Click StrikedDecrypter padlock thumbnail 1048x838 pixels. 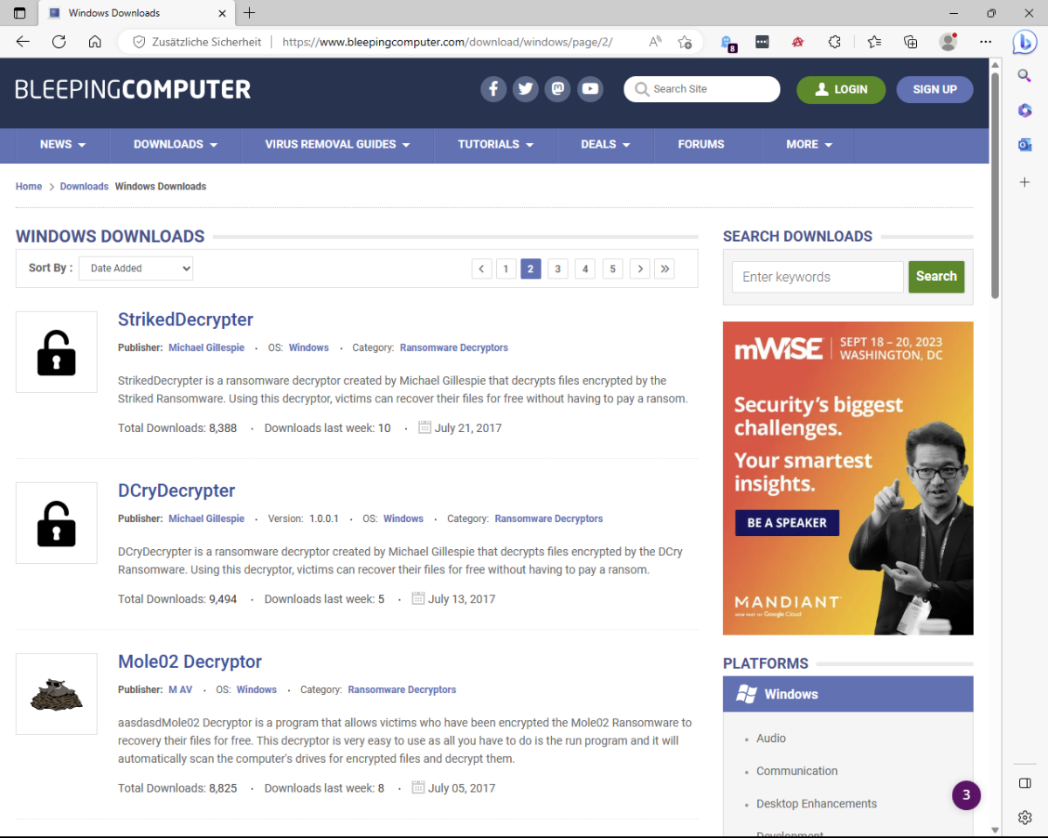point(57,352)
